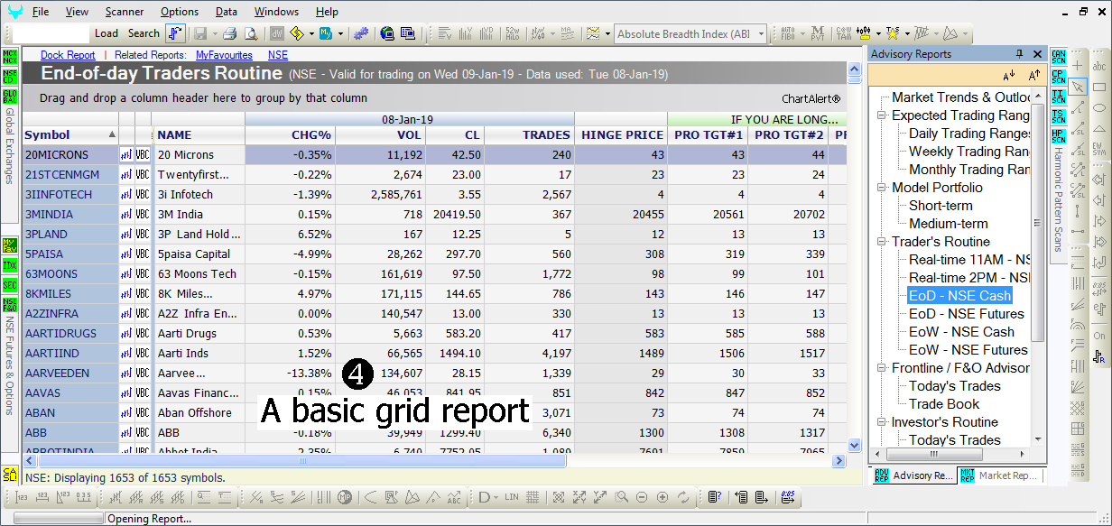Click the LIN scale icon

click(x=512, y=497)
